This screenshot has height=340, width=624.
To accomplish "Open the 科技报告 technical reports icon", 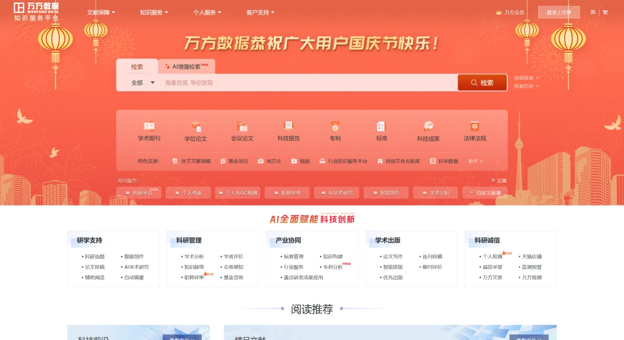I will pos(288,131).
